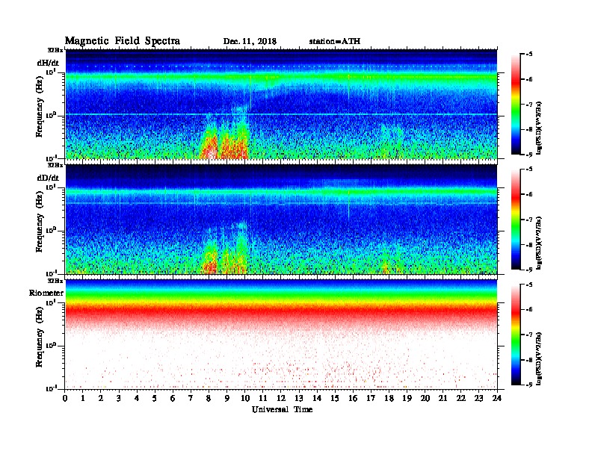Click the Riometer panel color scale bar
592x457 pixels.
(516, 335)
